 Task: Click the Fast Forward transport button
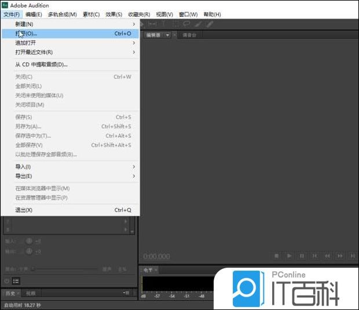pos(340,256)
